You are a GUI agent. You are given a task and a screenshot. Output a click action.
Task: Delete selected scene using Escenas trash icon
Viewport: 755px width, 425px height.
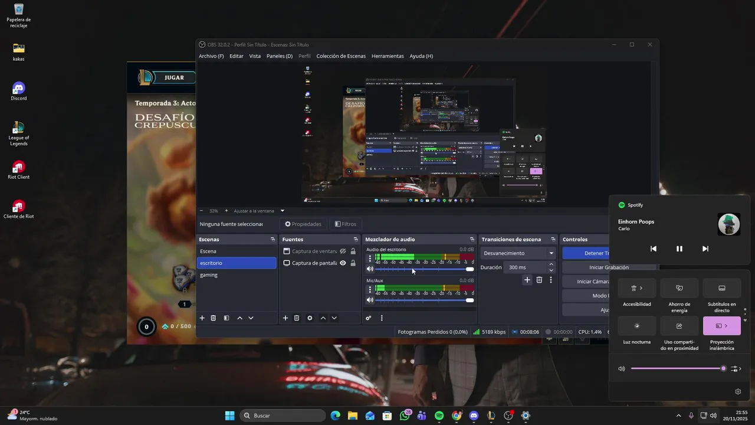click(214, 318)
